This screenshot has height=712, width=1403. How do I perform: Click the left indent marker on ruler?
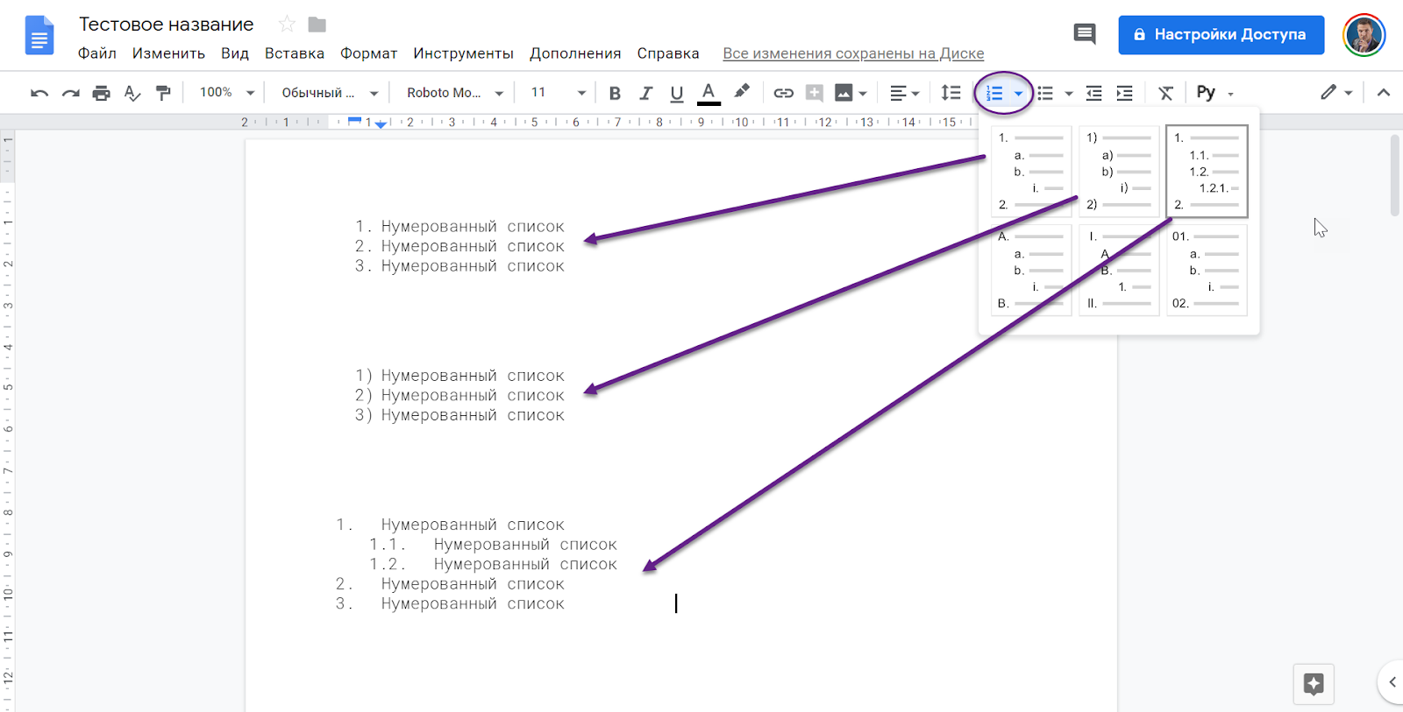(381, 125)
